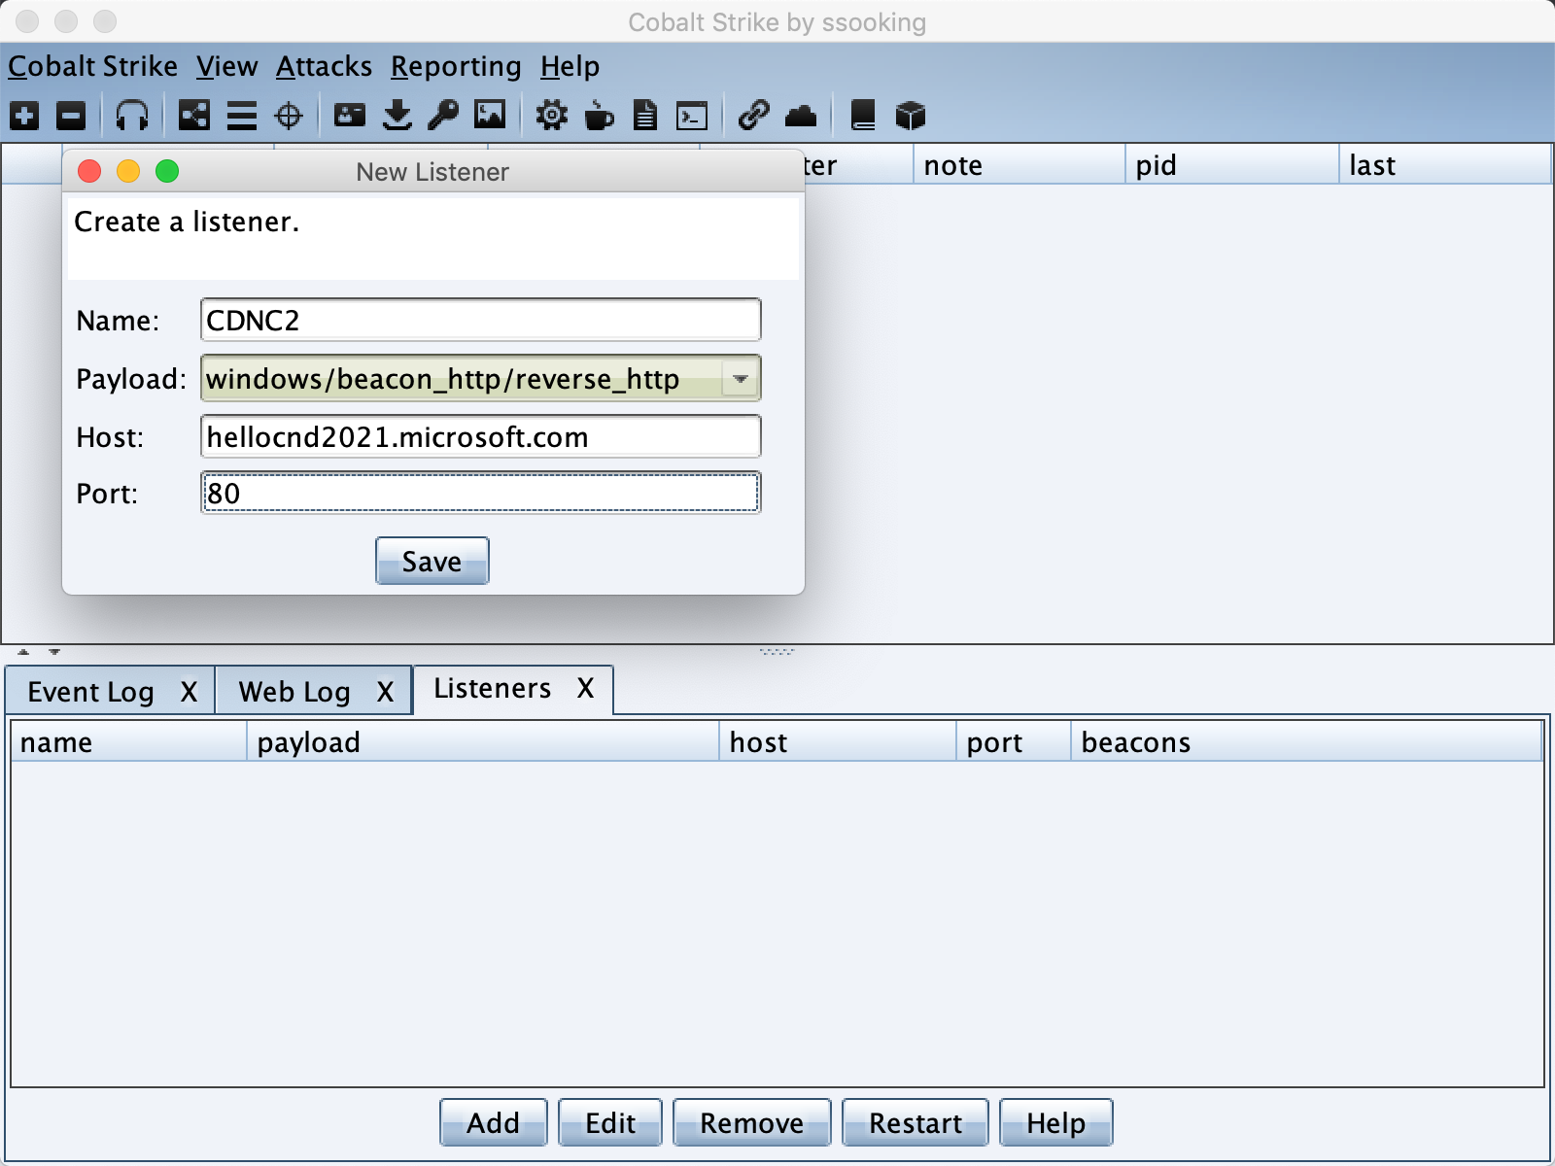The height and width of the screenshot is (1166, 1555).
Task: Click the Host input field
Action: pos(481,436)
